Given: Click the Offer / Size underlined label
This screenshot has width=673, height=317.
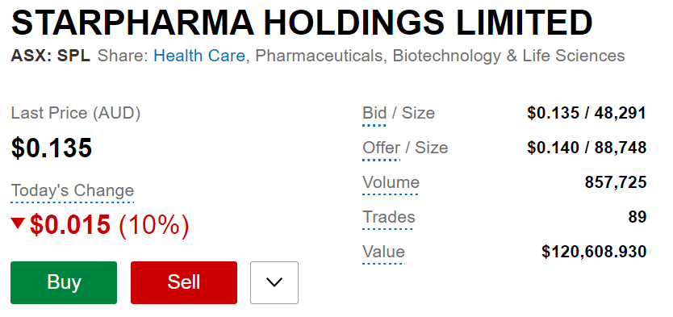Looking at the screenshot, I should click(x=405, y=148).
